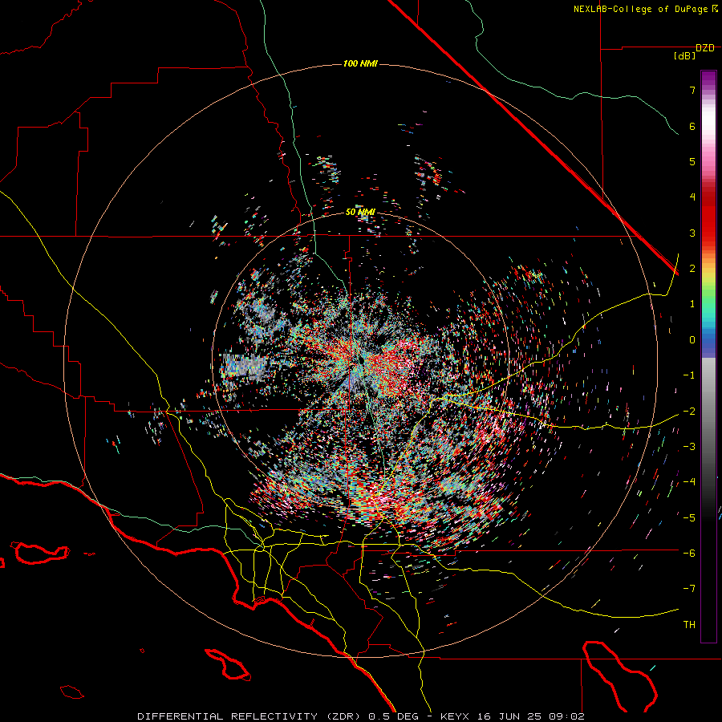Click the positive 2 dB scale value
This screenshot has width=722, height=722.
click(692, 269)
